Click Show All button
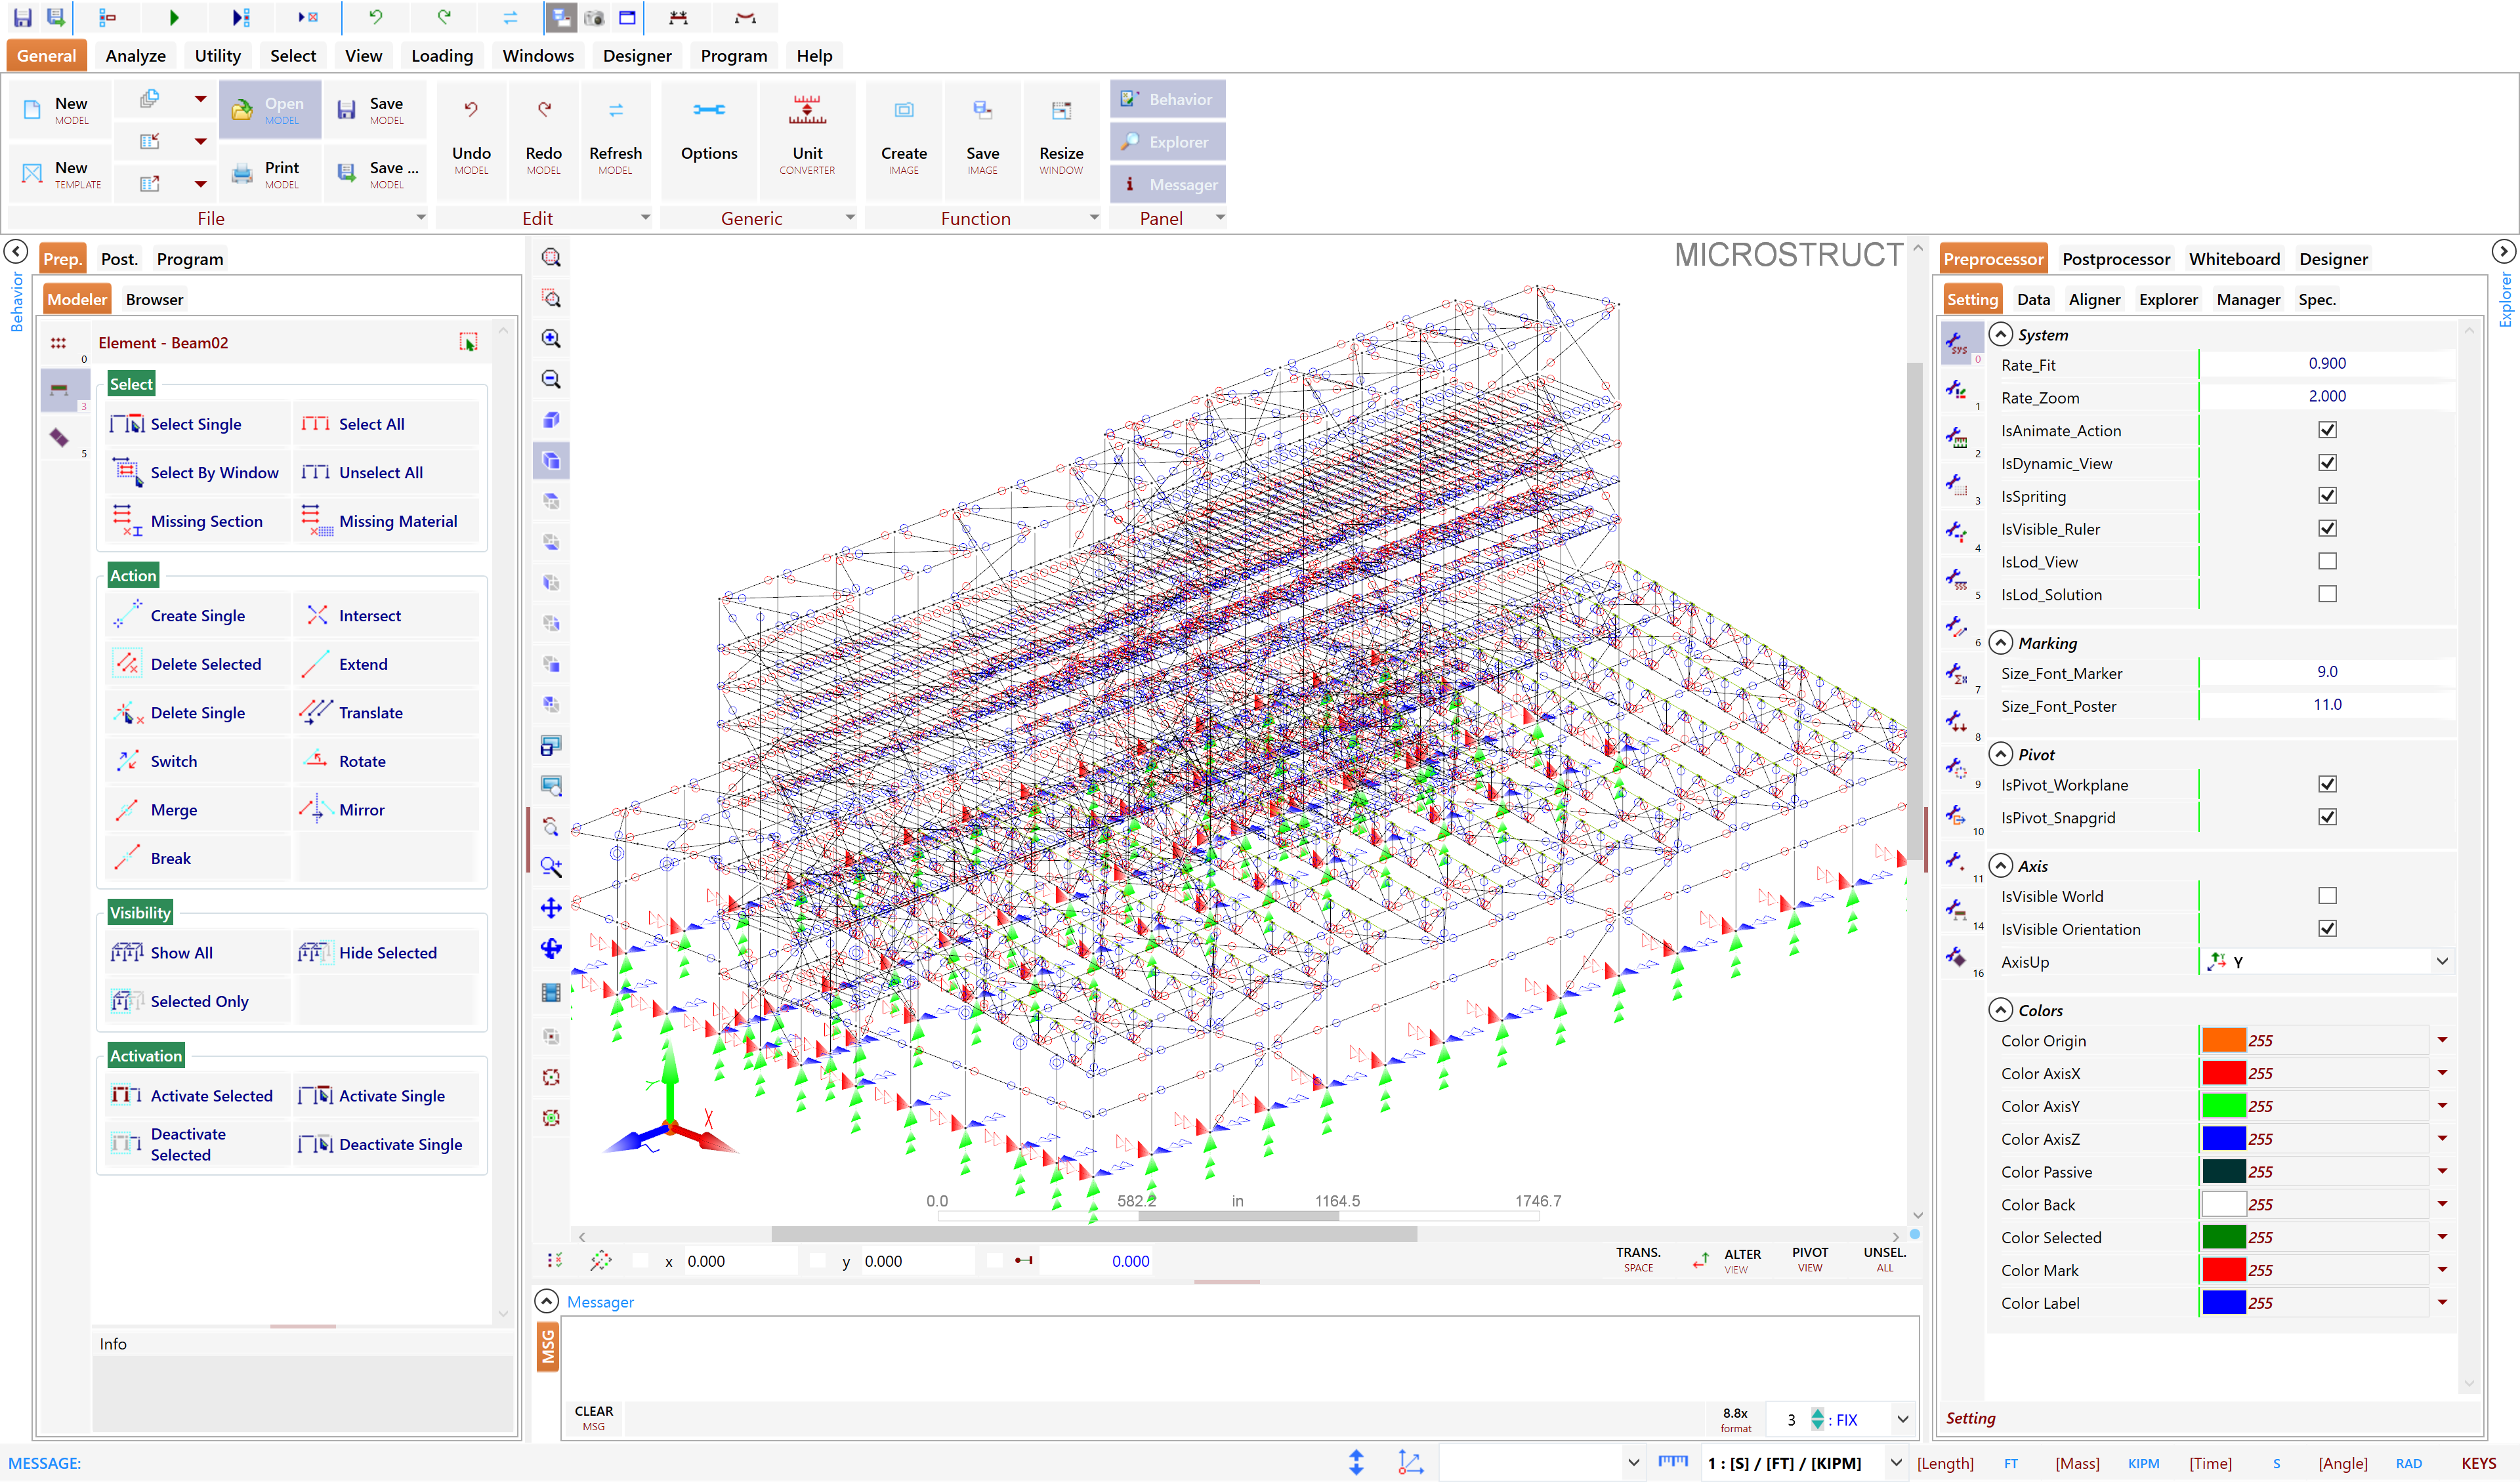The image size is (2520, 1482). point(197,952)
